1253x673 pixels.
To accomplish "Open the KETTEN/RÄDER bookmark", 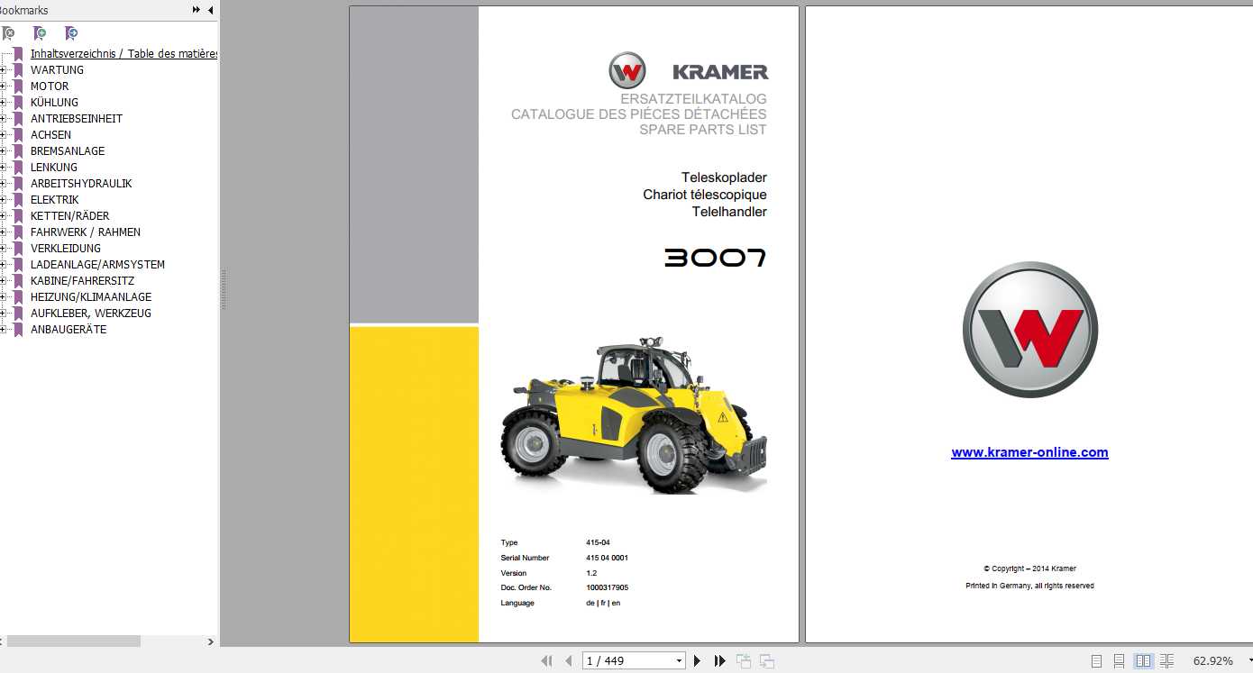I will click(70, 215).
